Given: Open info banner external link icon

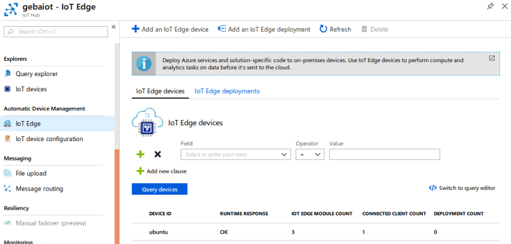Looking at the screenshot, I should tap(492, 58).
